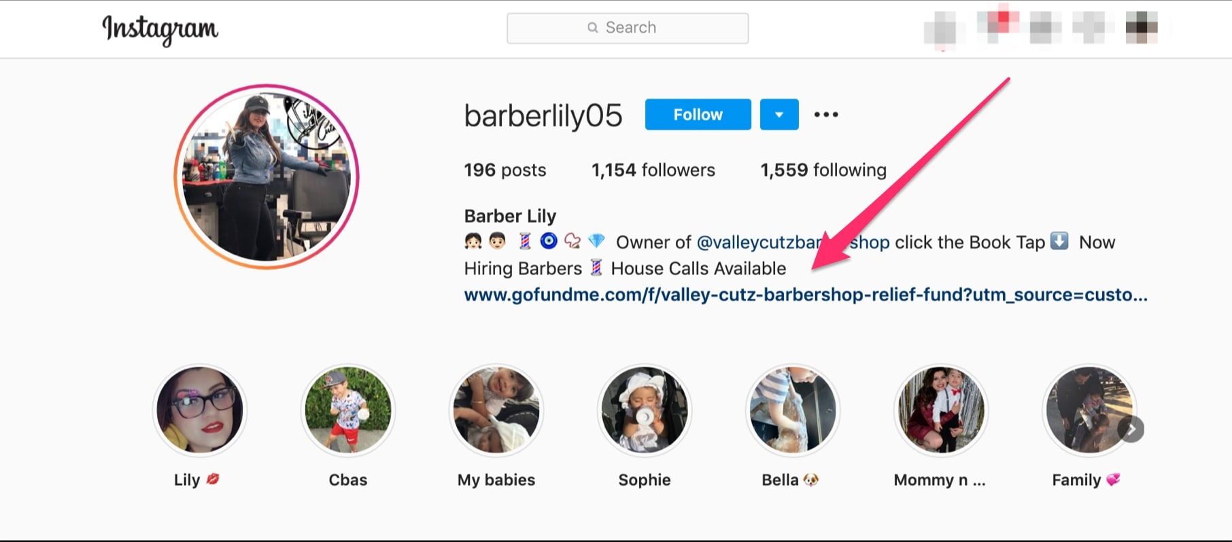The image size is (1232, 542).
Task: Open barberlily05's profile picture story
Action: click(267, 177)
